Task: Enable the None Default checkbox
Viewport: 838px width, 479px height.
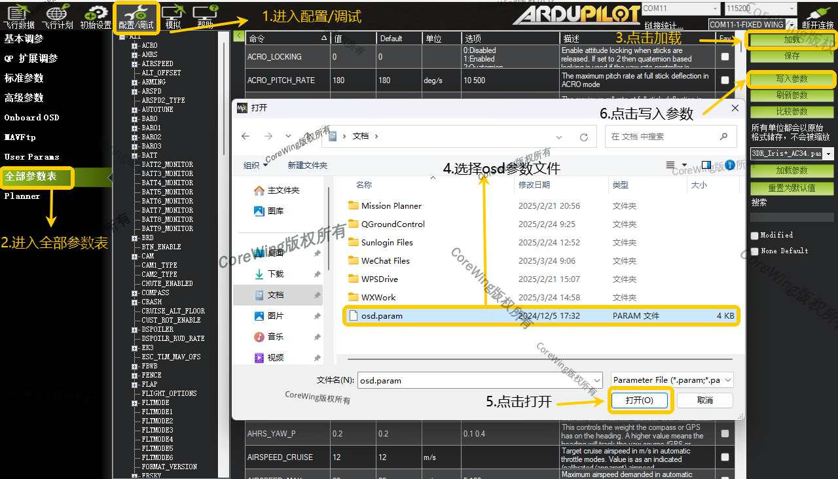Action: (755, 251)
